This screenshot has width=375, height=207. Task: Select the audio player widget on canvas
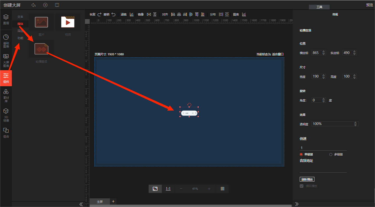[x=189, y=113]
